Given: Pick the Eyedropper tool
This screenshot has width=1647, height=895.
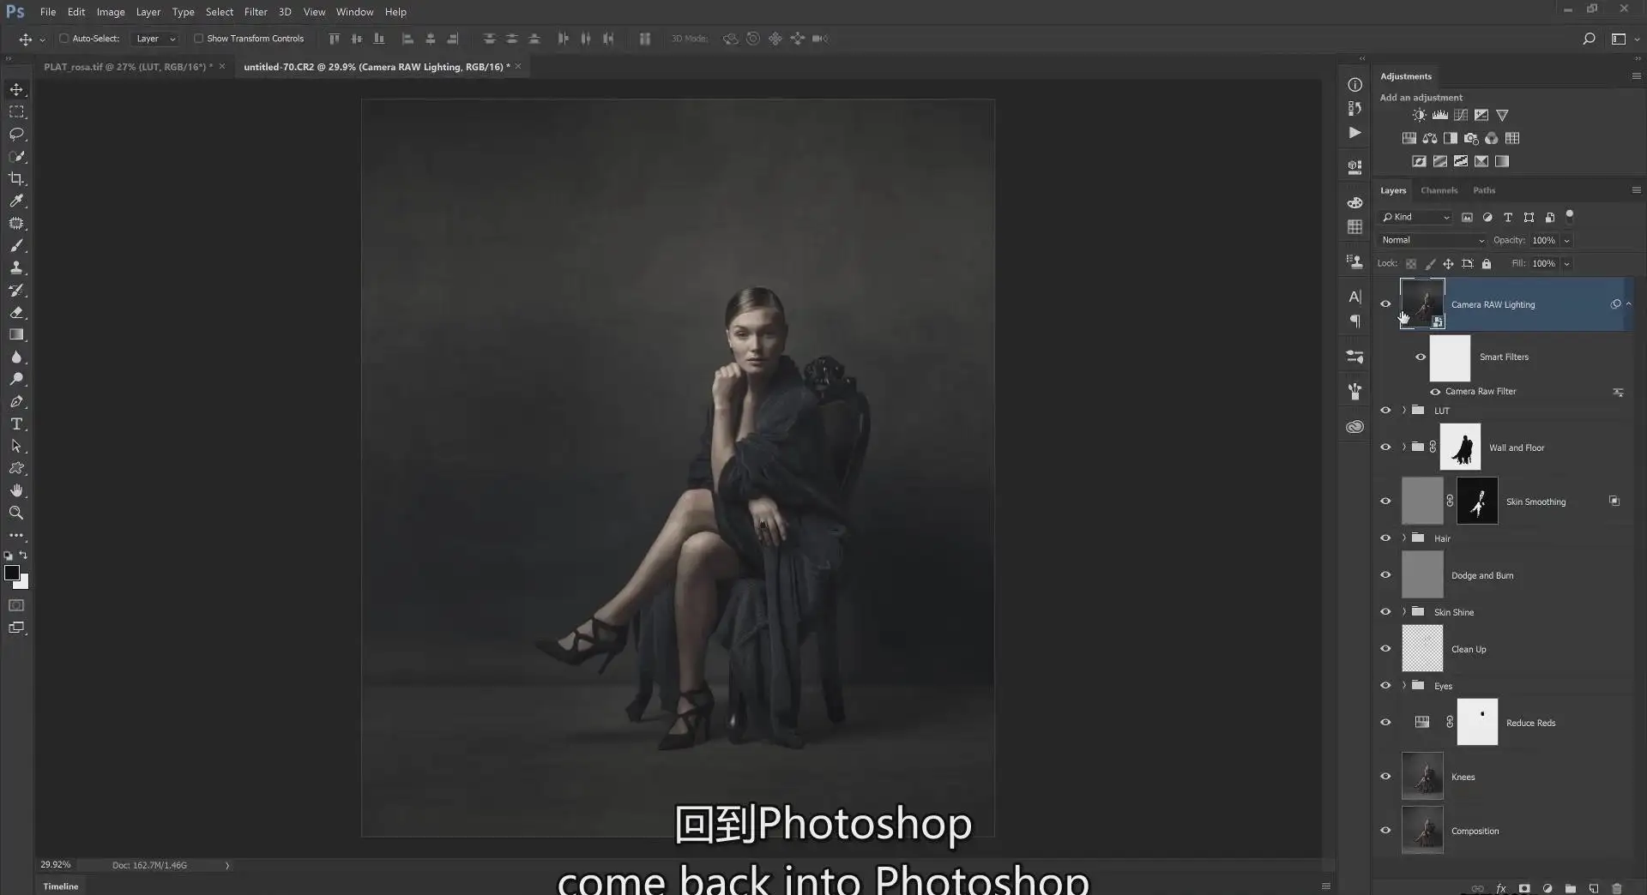Looking at the screenshot, I should pos(16,201).
